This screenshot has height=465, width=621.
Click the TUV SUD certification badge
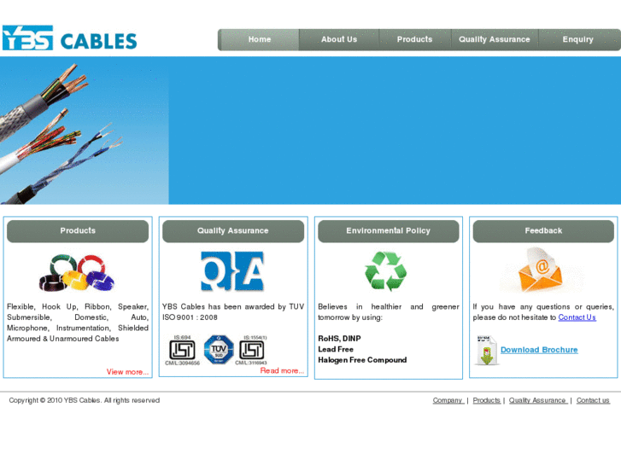pyautogui.click(x=219, y=350)
